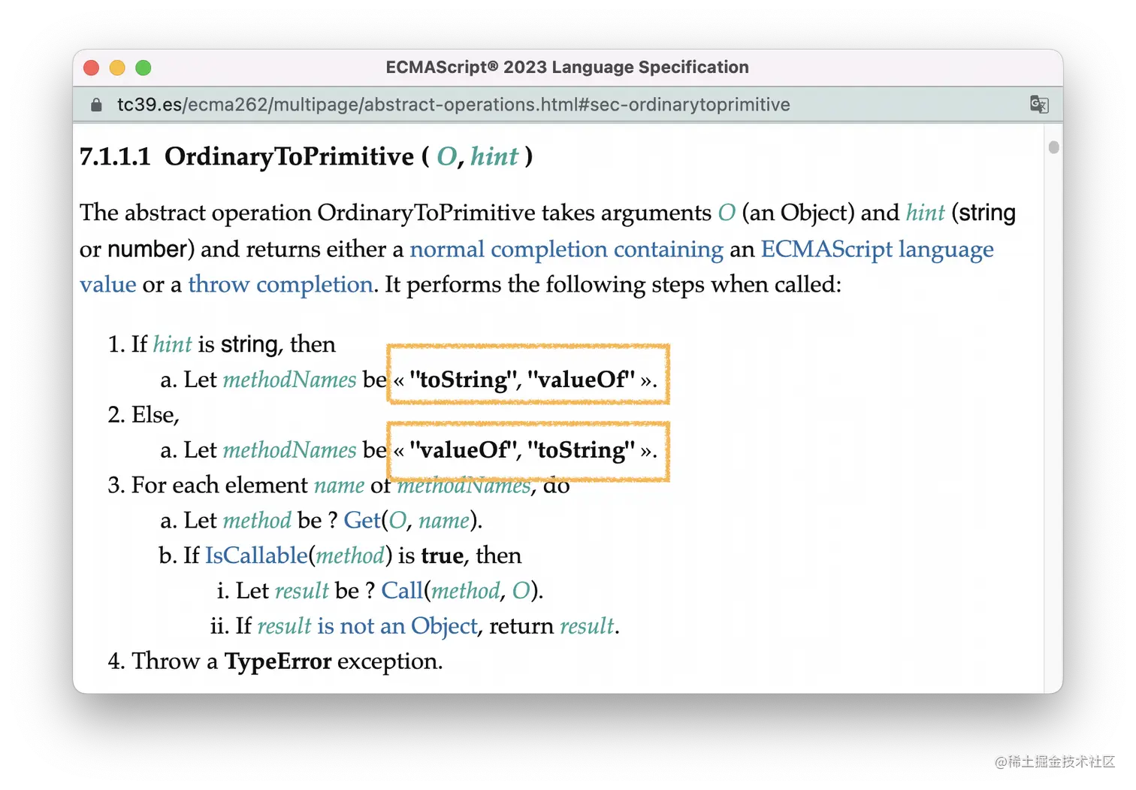Follow the "Get" abstract operation link

point(361,519)
